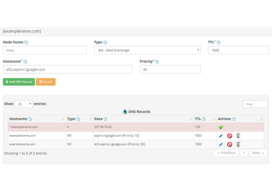Screen dimensions: 272x194
Task: Delete the aspmx.l.google.com MX record
Action: pos(238,136)
